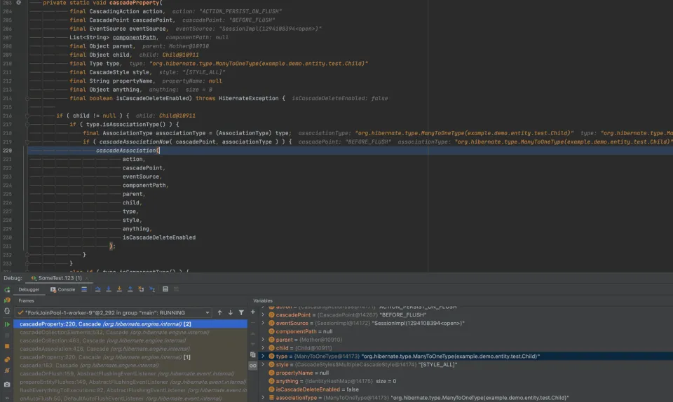
Task: Toggle the Mute Breakpoints icon
Action: pos(7,370)
